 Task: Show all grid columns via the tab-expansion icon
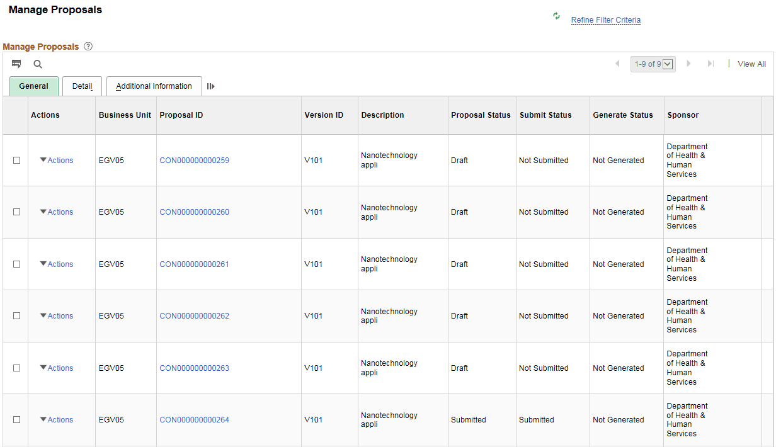[210, 86]
